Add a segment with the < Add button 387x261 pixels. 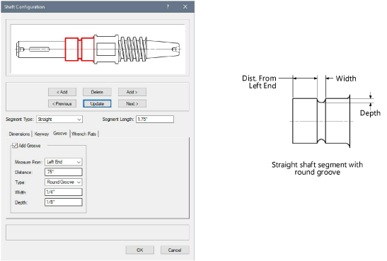click(x=62, y=92)
